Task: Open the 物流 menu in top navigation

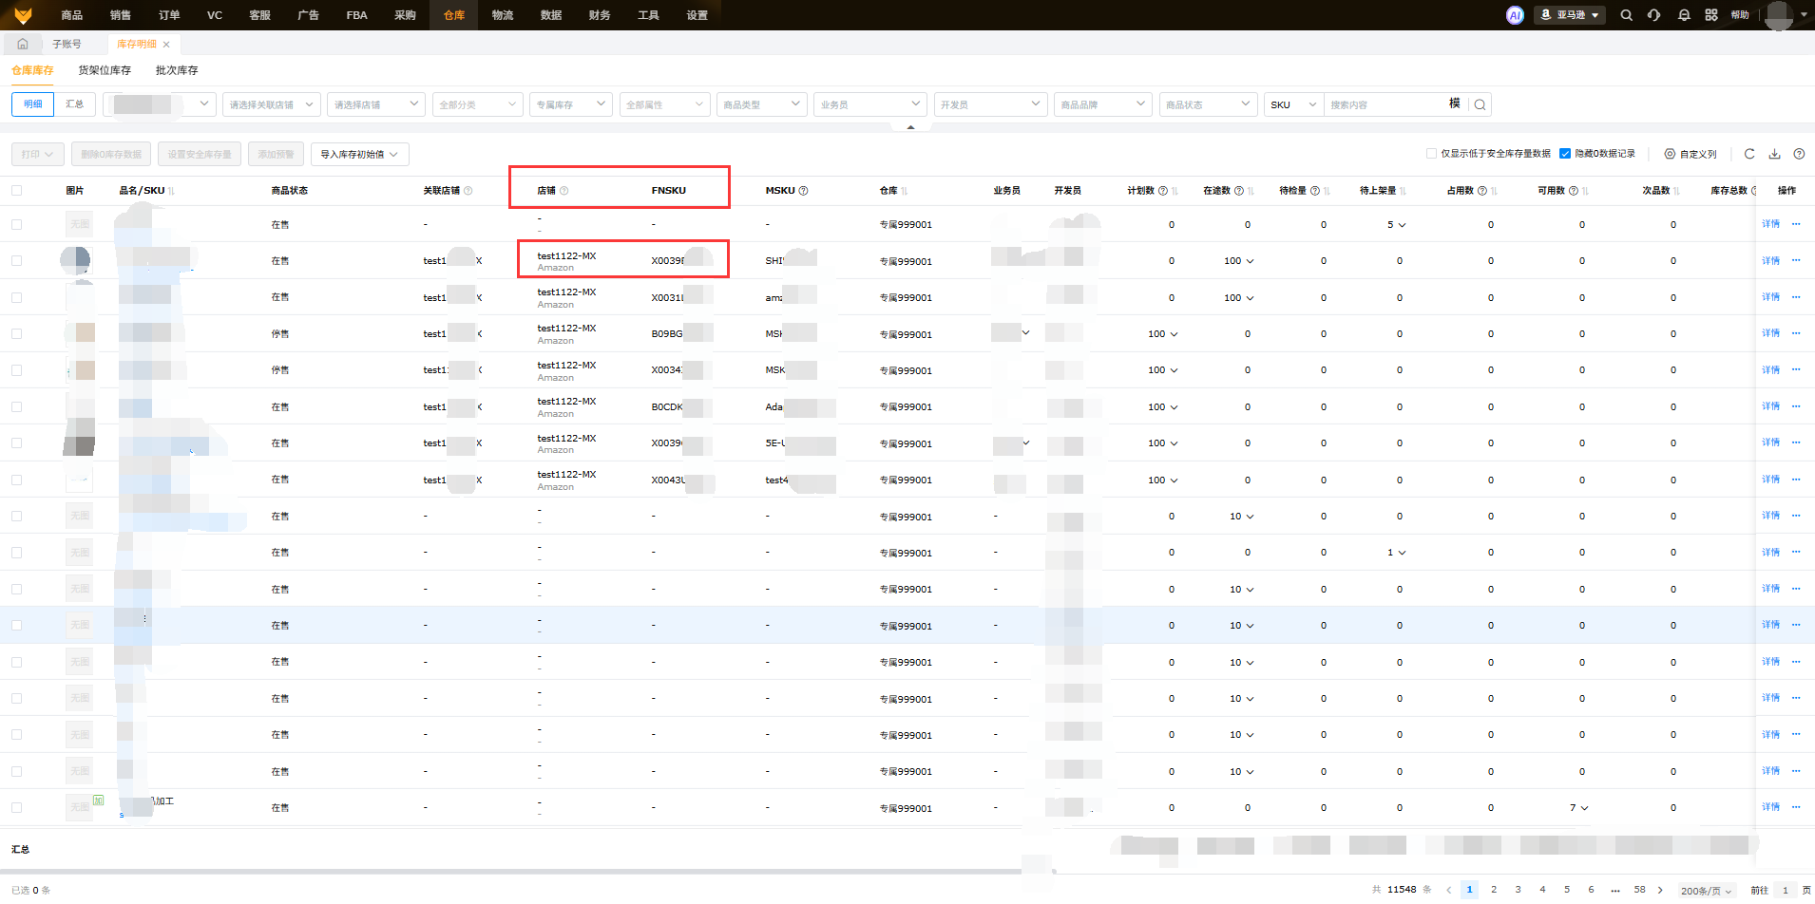Action: pyautogui.click(x=503, y=15)
